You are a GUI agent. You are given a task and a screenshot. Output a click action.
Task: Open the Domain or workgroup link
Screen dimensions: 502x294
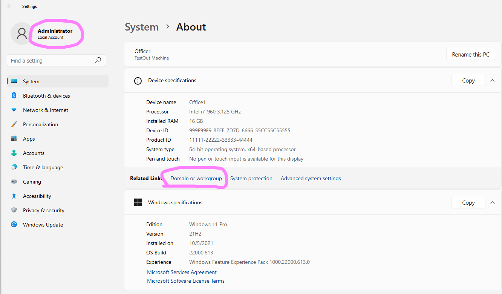196,178
